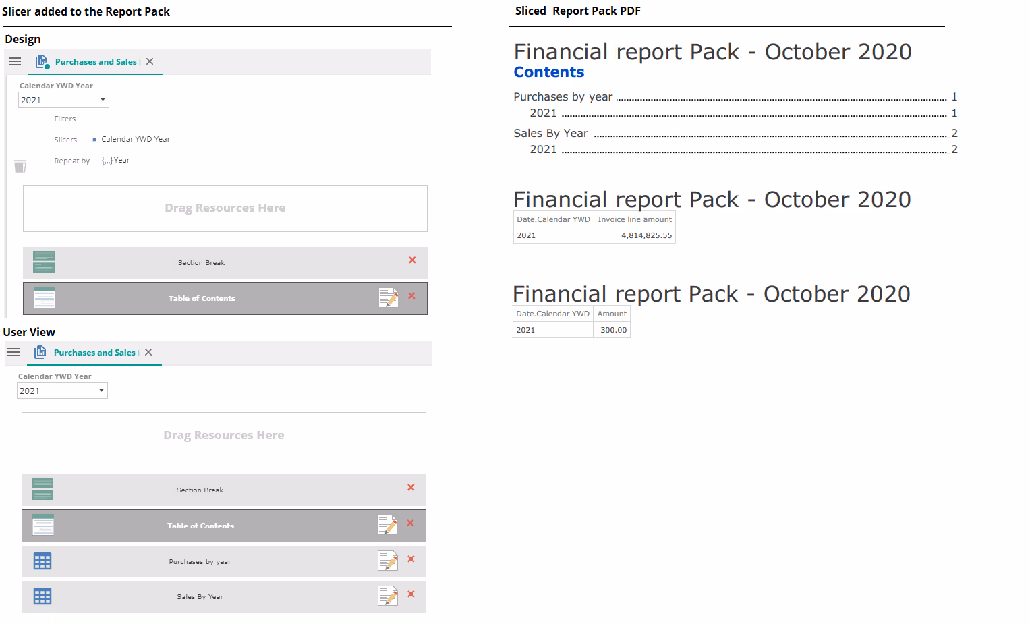This screenshot has width=1030, height=624.
Task: Remove the Purchases by year item
Action: [411, 559]
